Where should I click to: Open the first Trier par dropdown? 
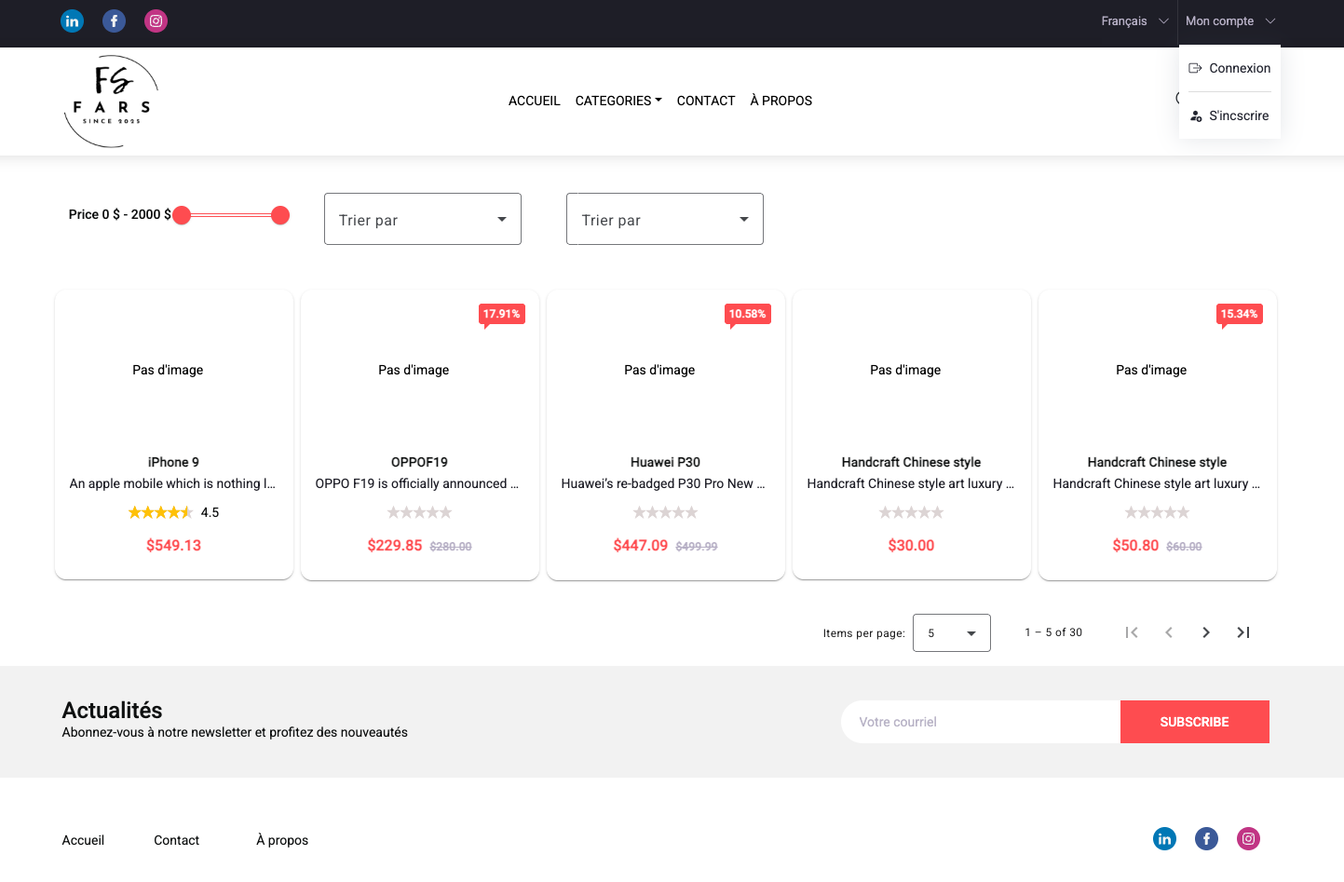pos(422,219)
